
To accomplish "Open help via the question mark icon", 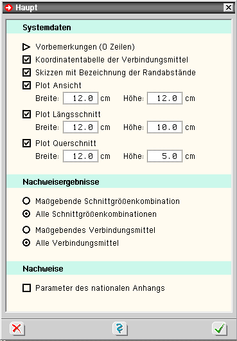I will point(120,329).
